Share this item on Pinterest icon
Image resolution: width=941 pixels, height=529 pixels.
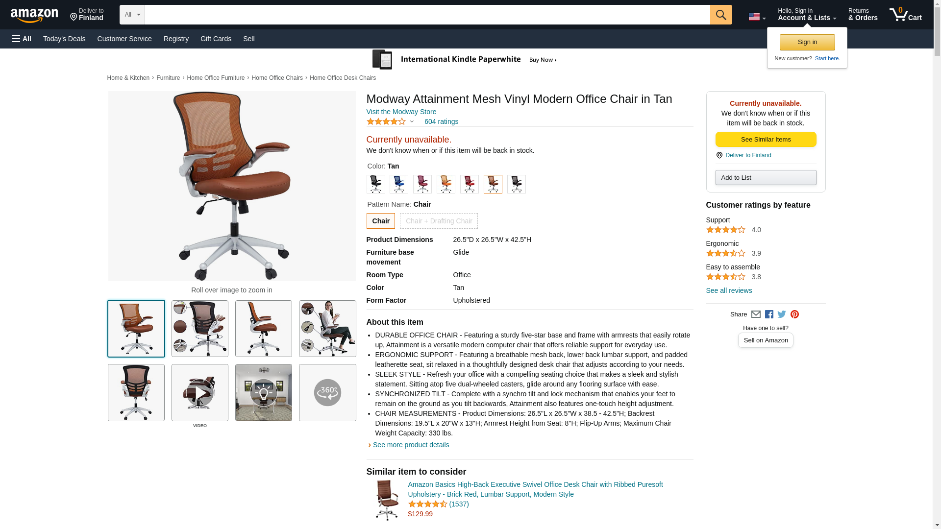(794, 314)
